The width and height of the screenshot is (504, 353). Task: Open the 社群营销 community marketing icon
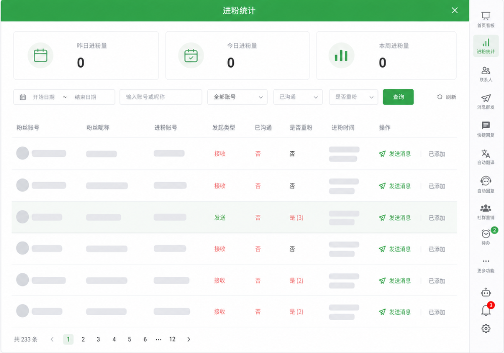(x=486, y=208)
